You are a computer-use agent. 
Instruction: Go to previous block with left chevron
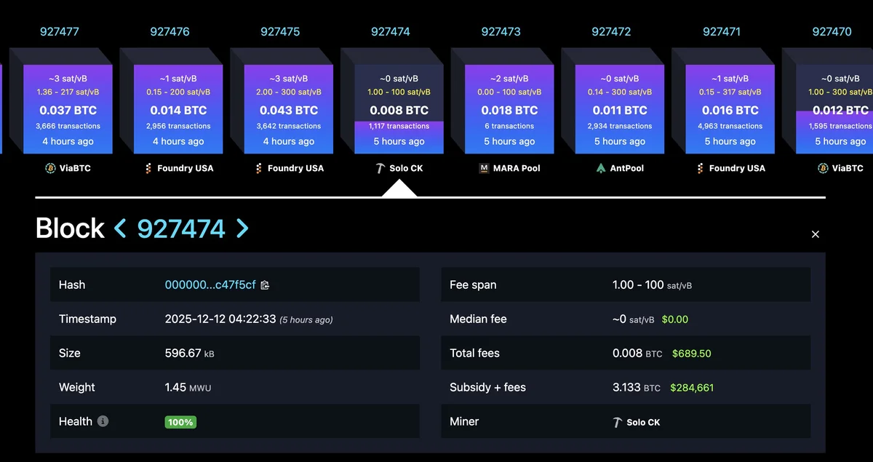(x=121, y=228)
